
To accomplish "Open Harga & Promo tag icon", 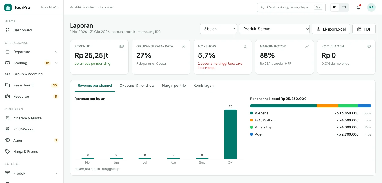I will click(x=7, y=152).
